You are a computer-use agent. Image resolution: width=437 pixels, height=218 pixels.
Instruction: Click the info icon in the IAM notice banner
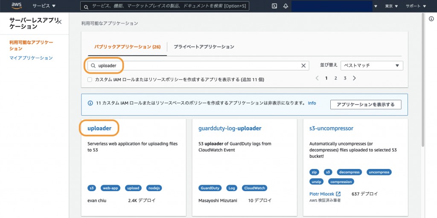coord(90,103)
